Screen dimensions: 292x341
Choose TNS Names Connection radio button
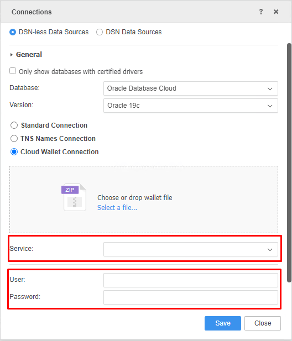coord(14,139)
